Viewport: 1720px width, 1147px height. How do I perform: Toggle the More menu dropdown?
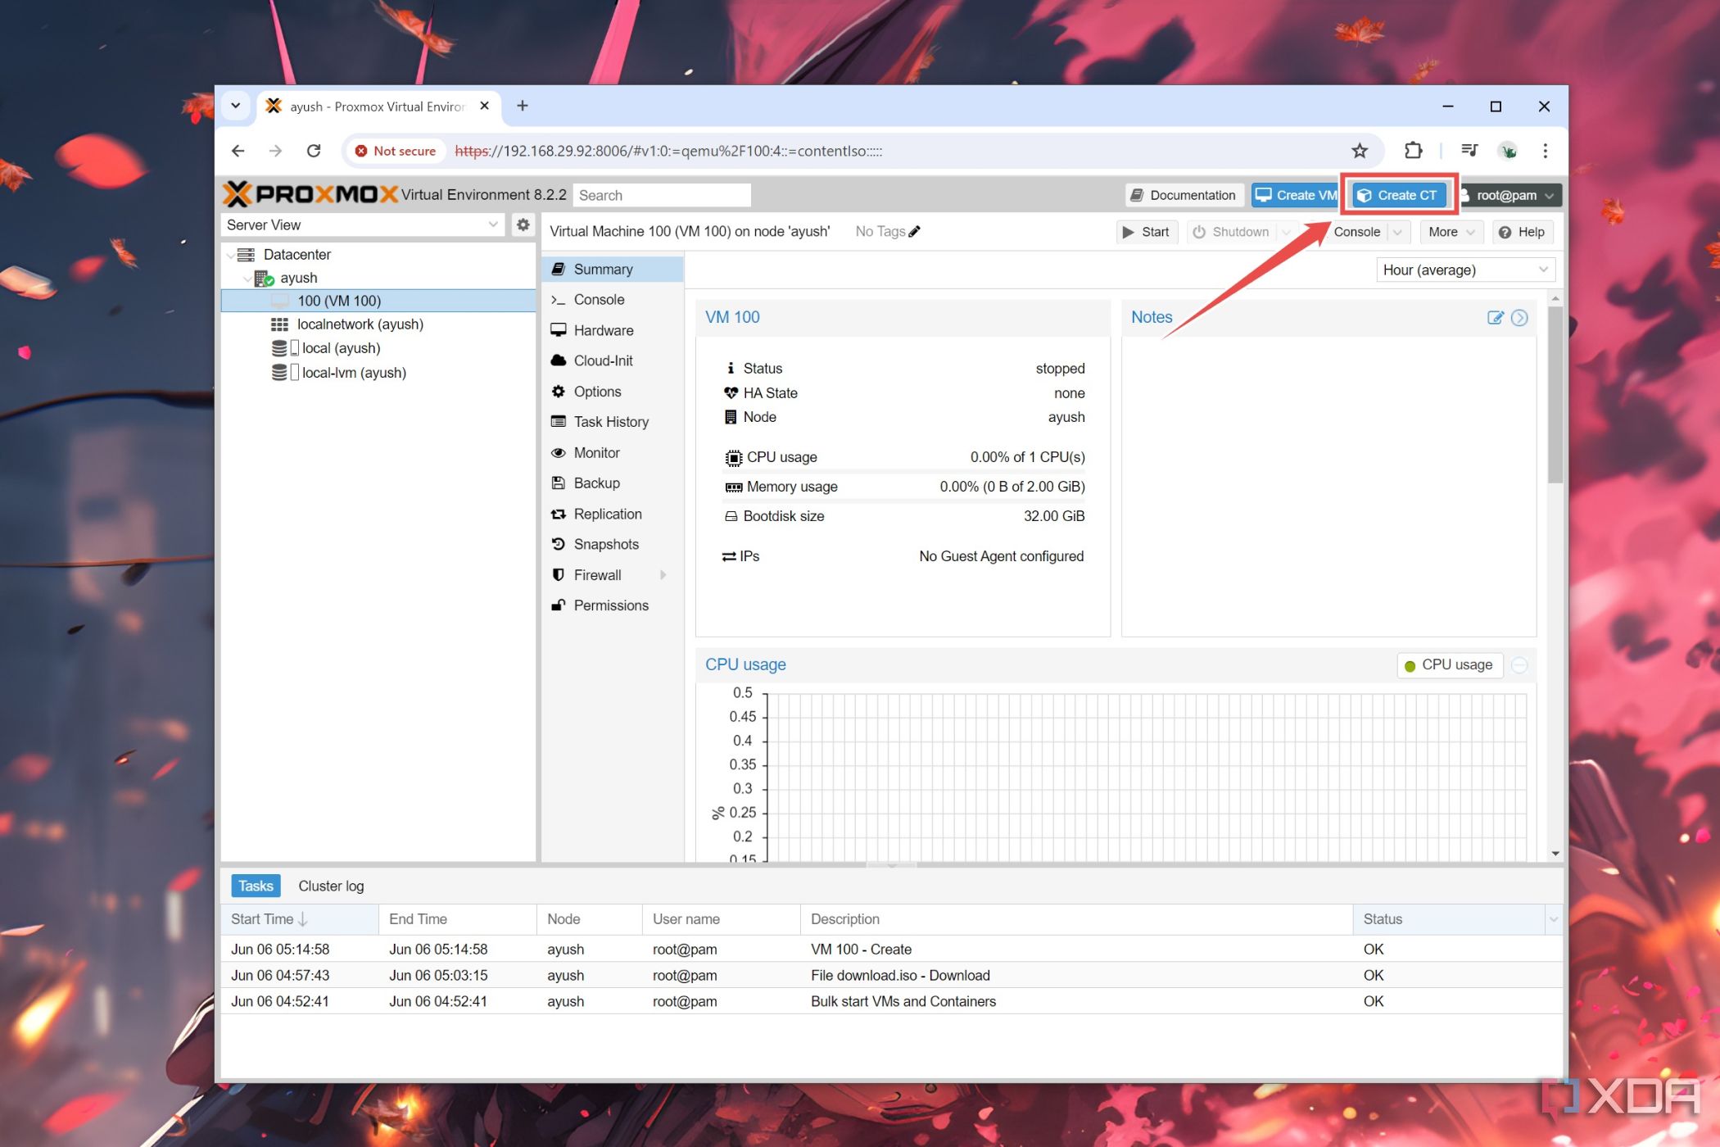tap(1451, 232)
